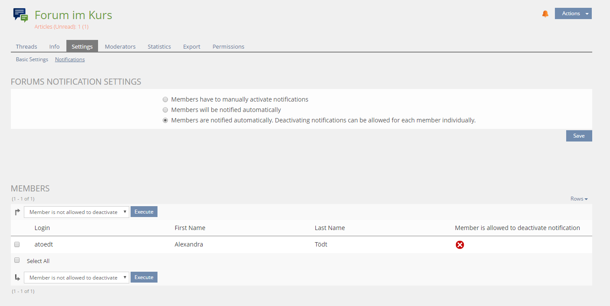The width and height of the screenshot is (610, 306).
Task: Sort by the Last Name column header
Action: 330,228
